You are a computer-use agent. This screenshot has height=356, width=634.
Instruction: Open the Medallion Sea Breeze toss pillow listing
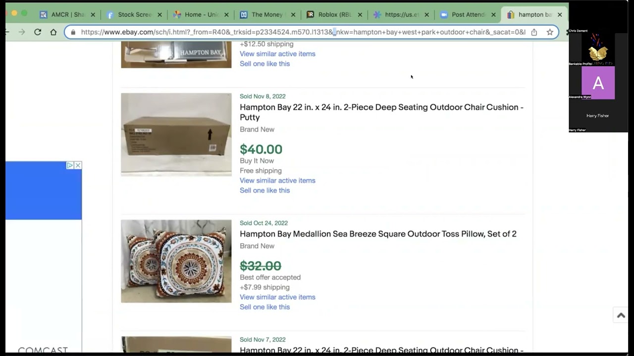pos(378,234)
